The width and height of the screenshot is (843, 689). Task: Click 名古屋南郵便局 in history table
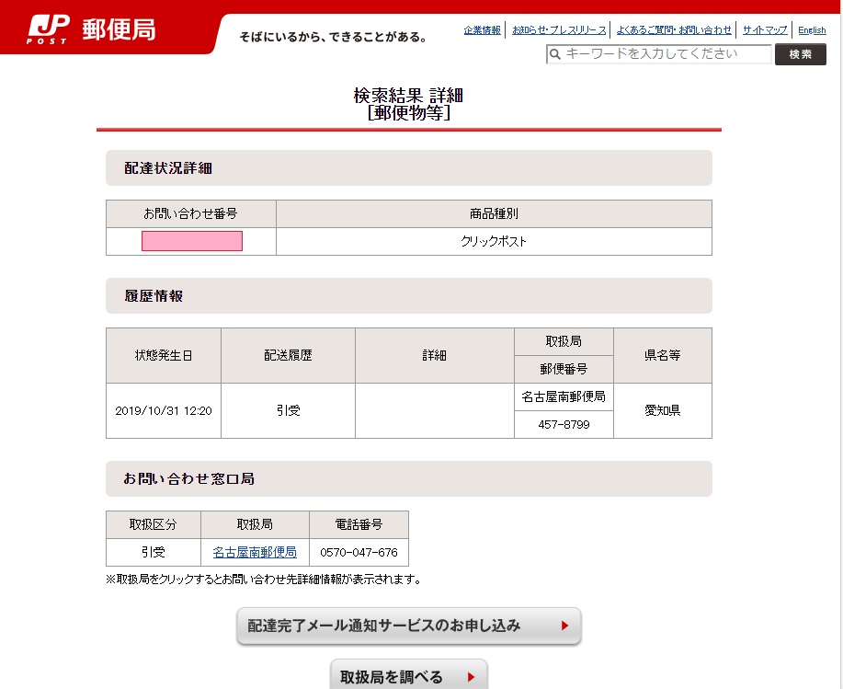564,397
